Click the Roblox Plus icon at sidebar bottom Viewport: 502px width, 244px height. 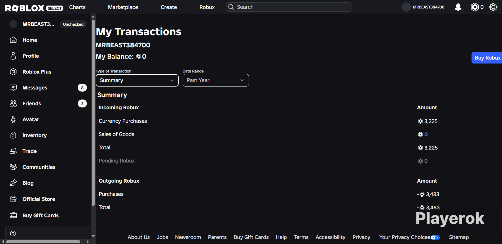[x=13, y=233]
